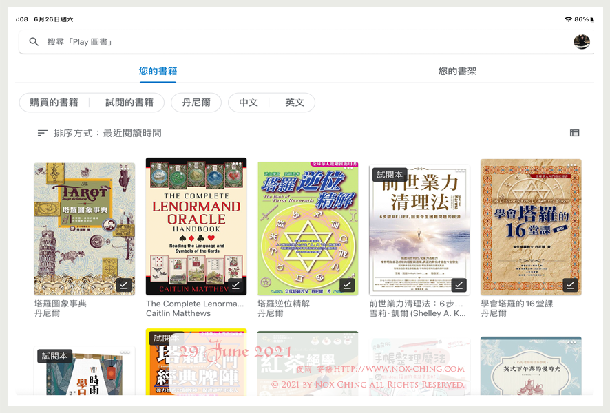Open the account profile avatar
This screenshot has height=413, width=610.
point(582,41)
